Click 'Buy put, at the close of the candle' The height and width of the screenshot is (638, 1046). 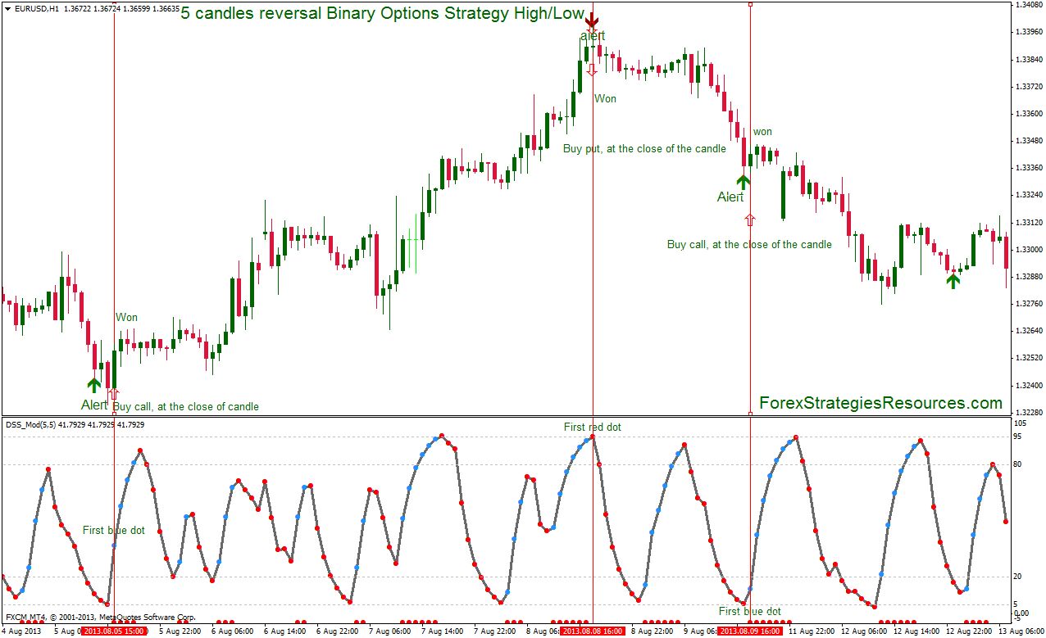(644, 149)
